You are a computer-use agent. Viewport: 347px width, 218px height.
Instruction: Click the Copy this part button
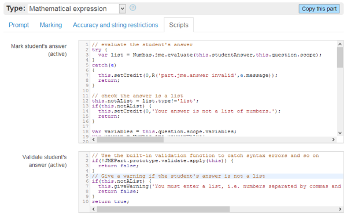click(319, 9)
